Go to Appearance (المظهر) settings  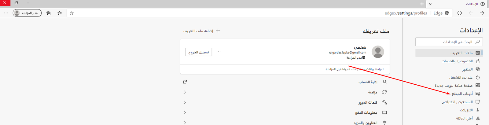pos(467,69)
